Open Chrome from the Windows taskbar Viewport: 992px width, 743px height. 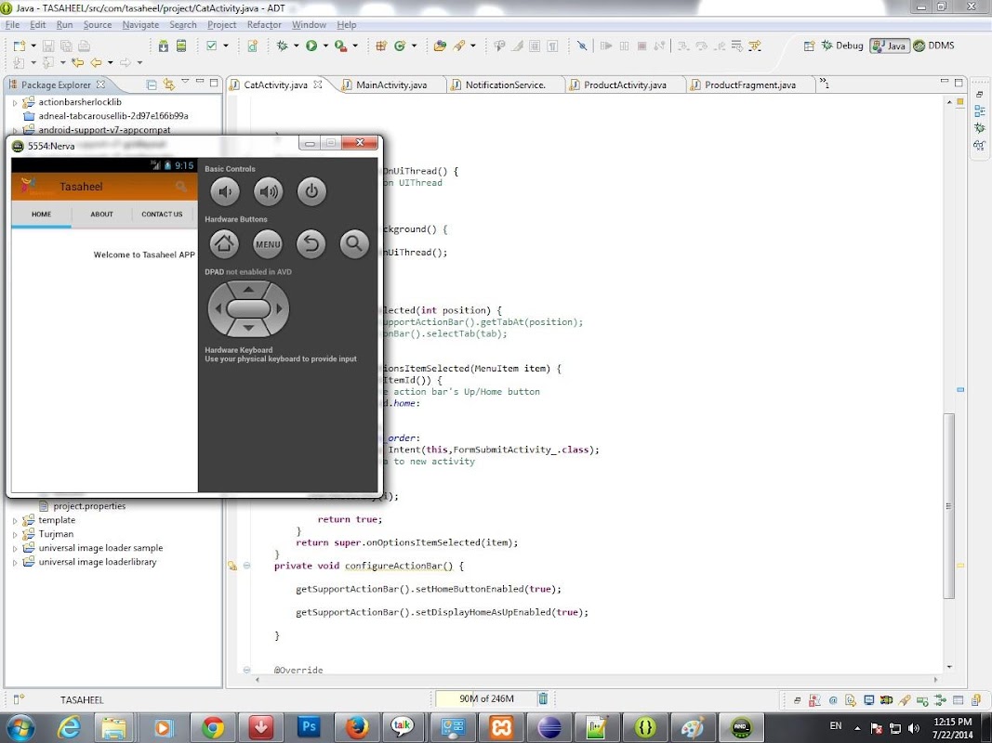coord(213,727)
